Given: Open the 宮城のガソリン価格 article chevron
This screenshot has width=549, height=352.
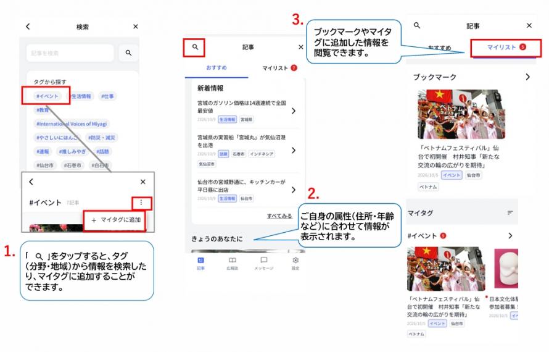Looking at the screenshot, I should point(294,111).
